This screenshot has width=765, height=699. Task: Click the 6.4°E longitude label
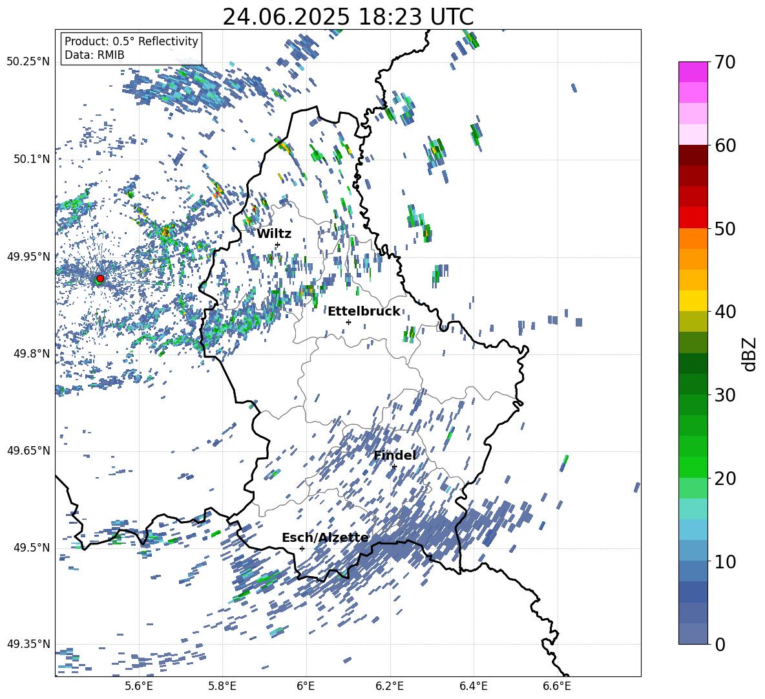tap(473, 686)
